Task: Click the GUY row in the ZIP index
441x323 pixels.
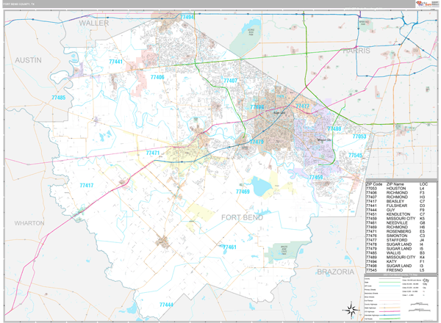Action: click(395, 210)
